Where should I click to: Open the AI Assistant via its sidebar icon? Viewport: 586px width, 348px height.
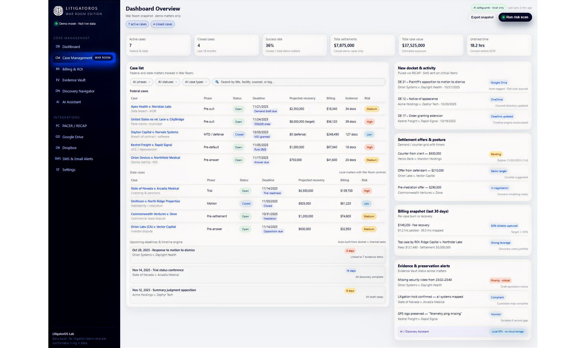[58, 102]
